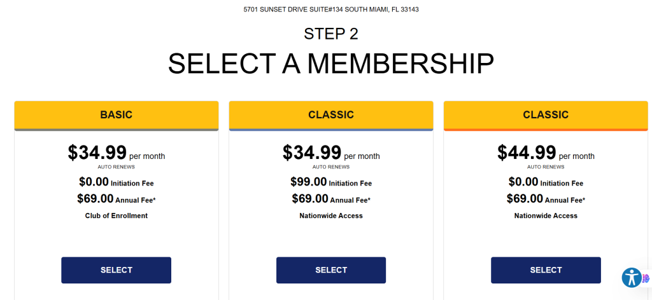Click the SELECT A MEMBERSHIP title
The height and width of the screenshot is (300, 652).
coord(330,64)
